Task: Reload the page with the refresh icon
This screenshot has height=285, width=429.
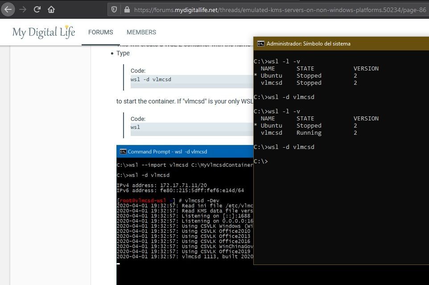Action: [x=37, y=9]
